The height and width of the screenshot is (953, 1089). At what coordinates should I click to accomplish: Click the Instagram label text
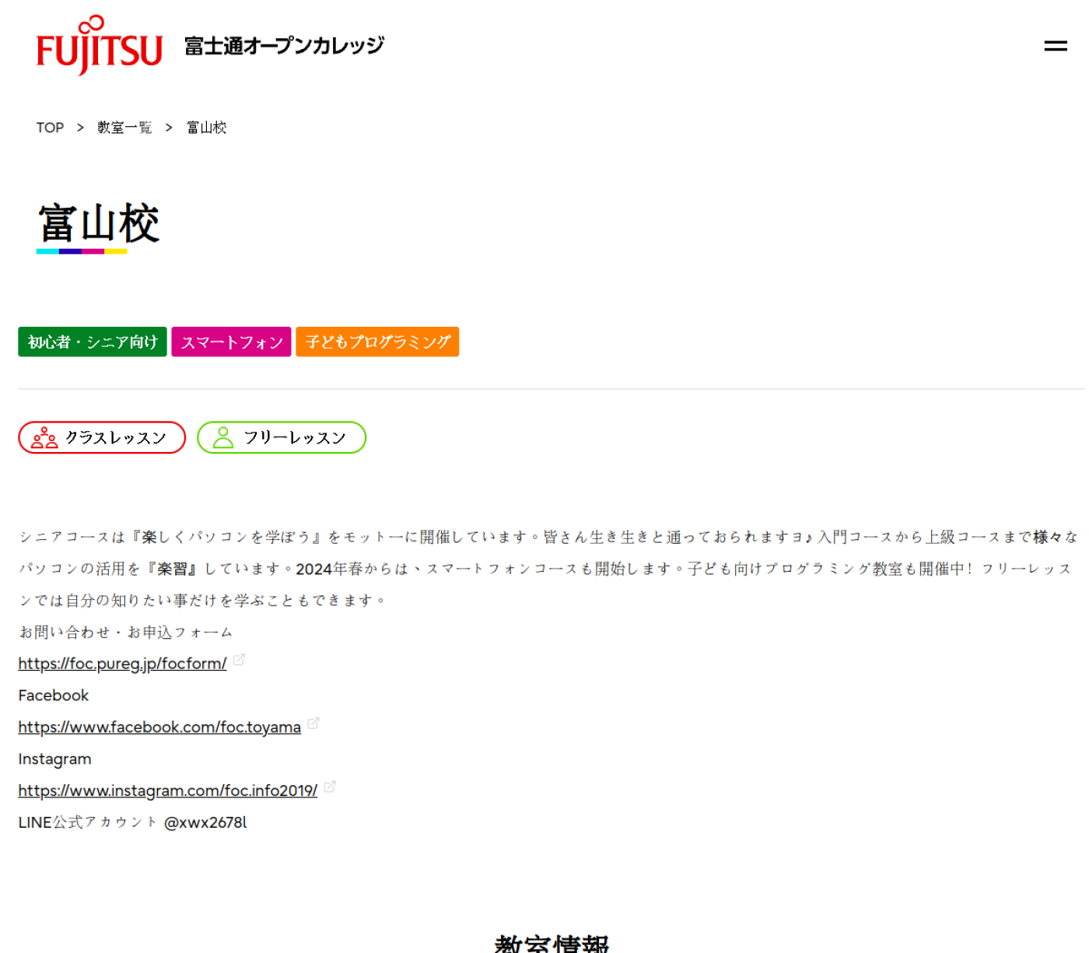pos(54,759)
